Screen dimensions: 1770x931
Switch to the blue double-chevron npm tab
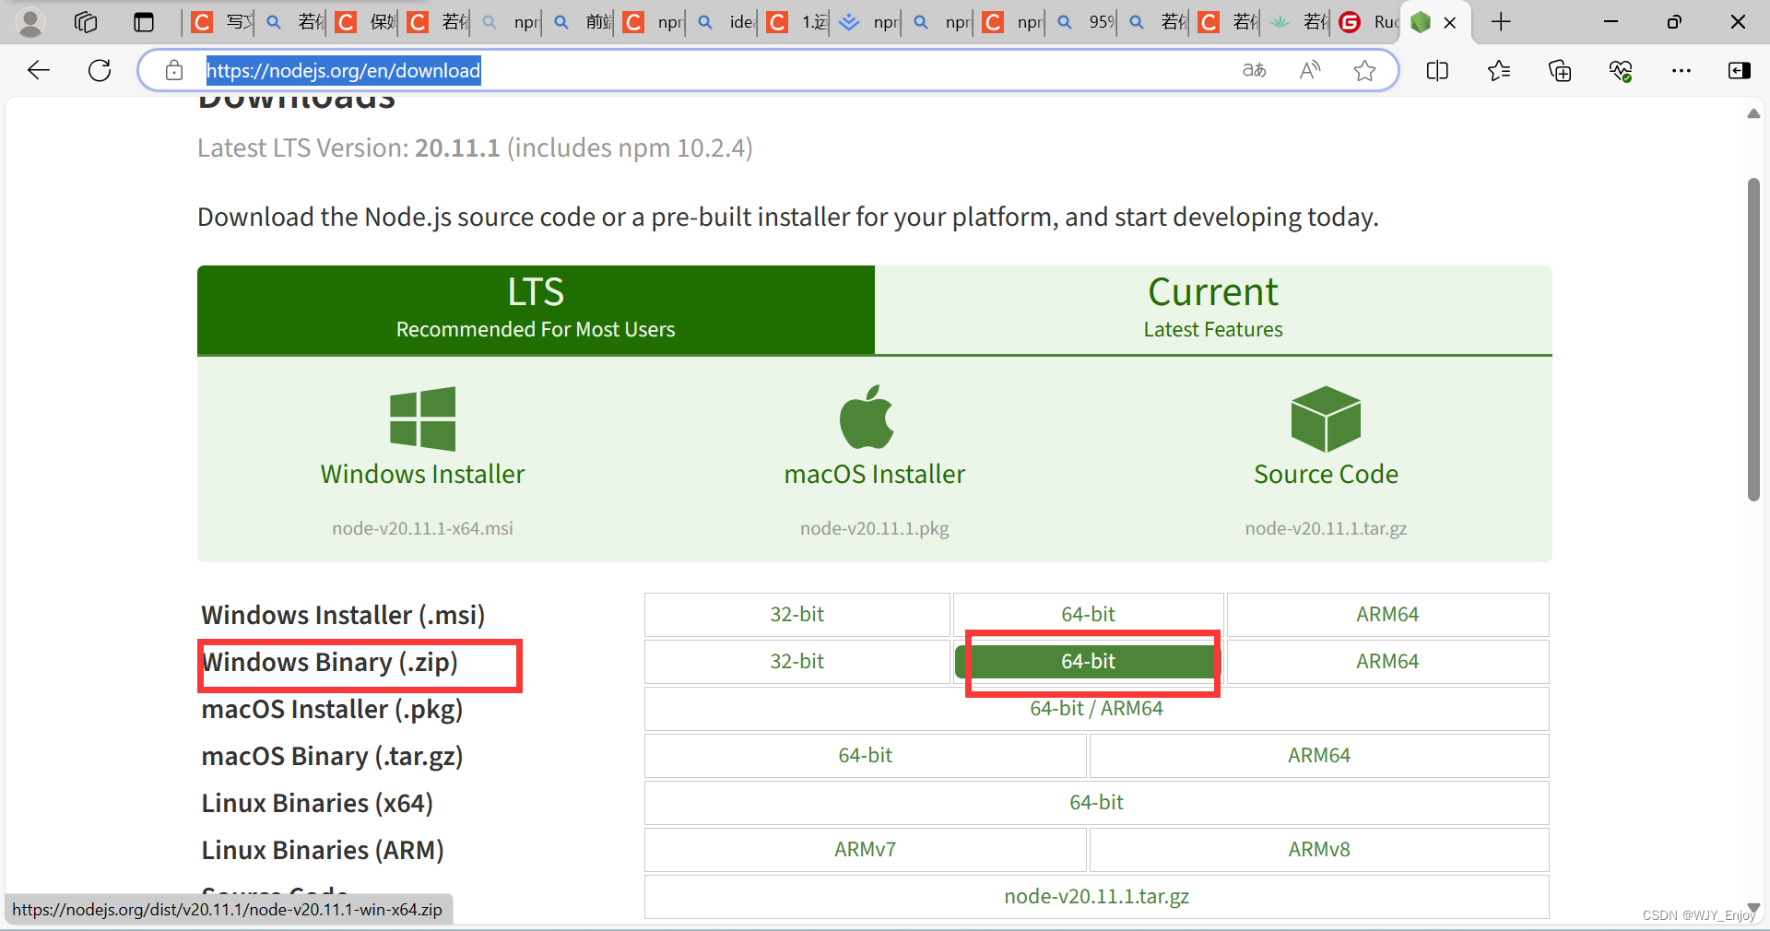coord(868,22)
